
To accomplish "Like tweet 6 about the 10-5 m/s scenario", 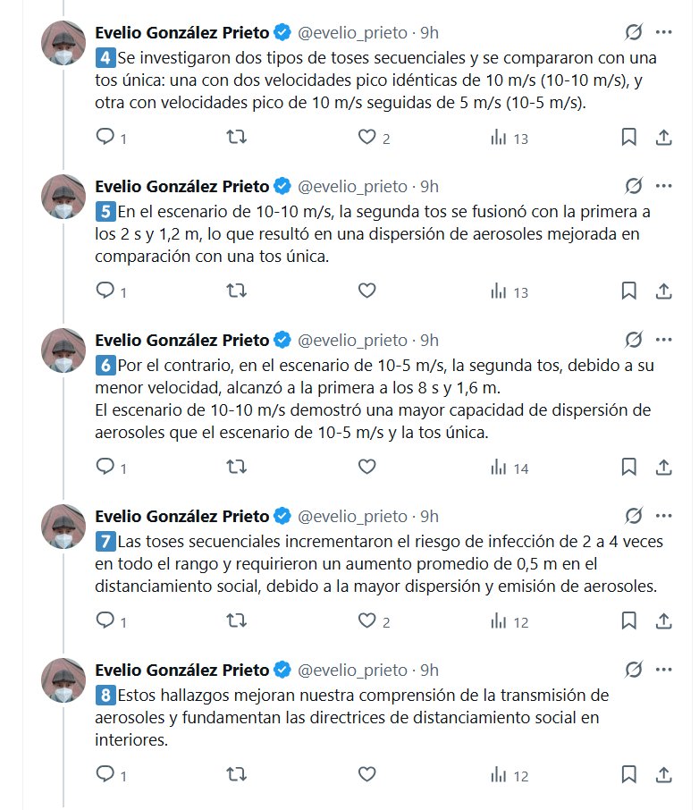I will pyautogui.click(x=366, y=467).
